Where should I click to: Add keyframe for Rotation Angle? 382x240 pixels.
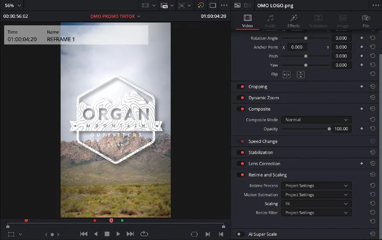[362, 38]
